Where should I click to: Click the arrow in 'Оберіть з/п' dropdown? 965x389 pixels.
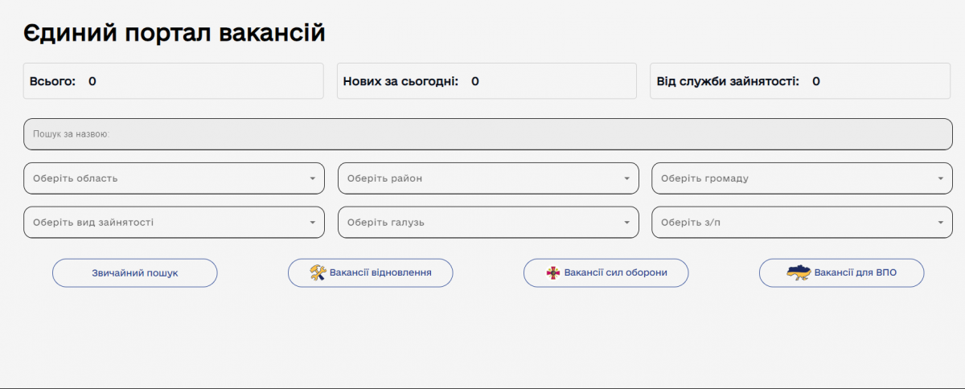coord(941,223)
